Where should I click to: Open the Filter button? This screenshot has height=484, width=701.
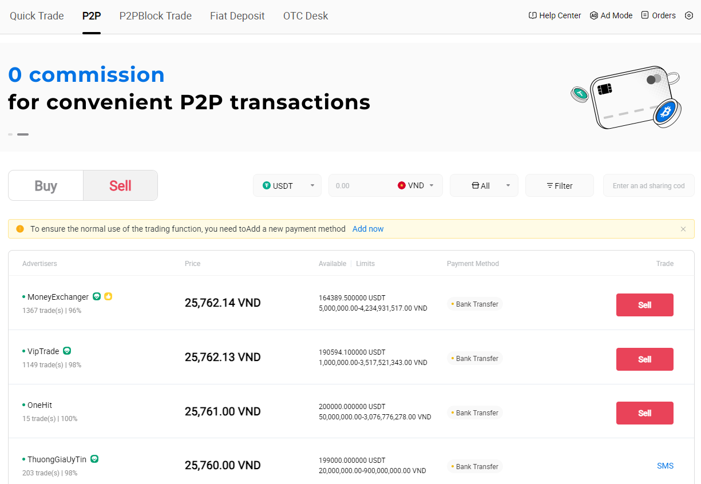[x=560, y=185]
